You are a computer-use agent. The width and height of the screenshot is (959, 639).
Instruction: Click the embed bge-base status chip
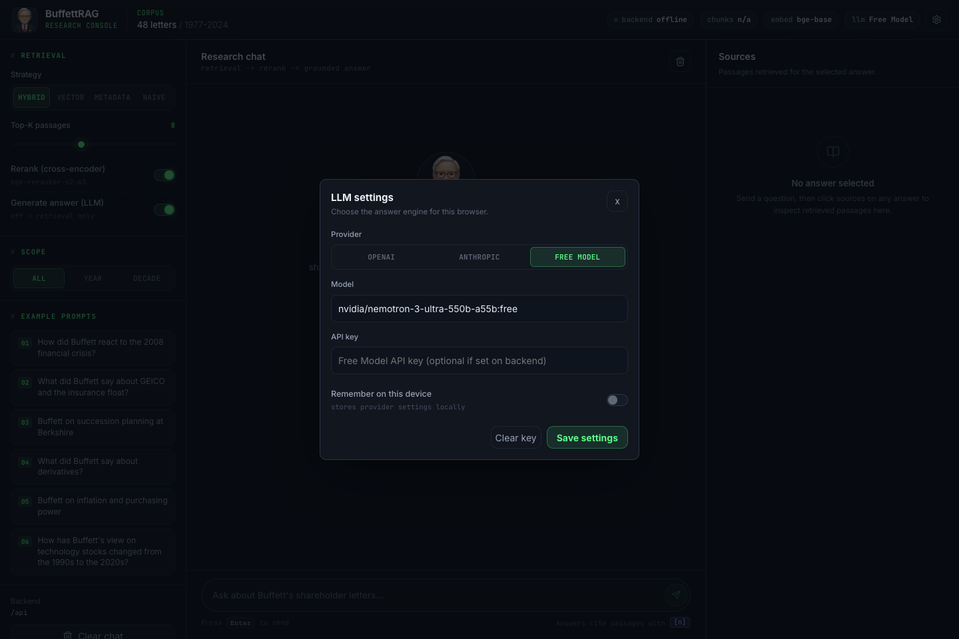pyautogui.click(x=801, y=19)
